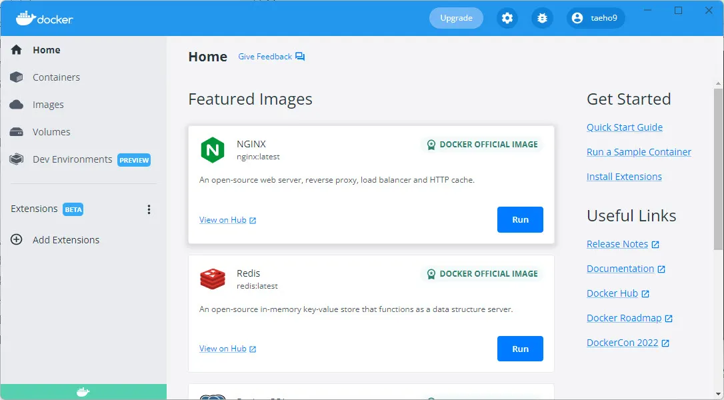Image resolution: width=724 pixels, height=400 pixels.
Task: Run the NGINX image
Action: [520, 219]
